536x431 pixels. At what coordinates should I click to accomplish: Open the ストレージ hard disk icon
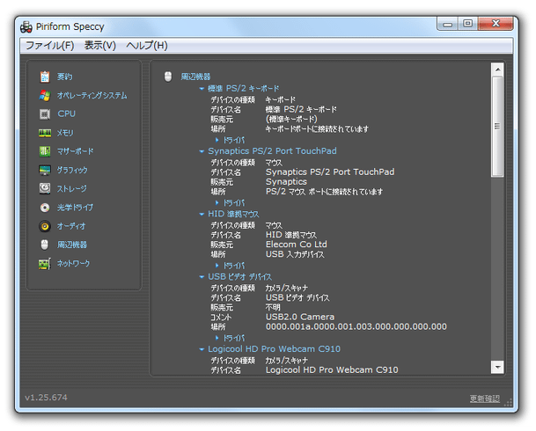point(45,188)
